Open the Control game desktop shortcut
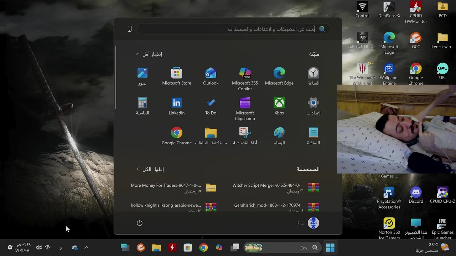This screenshot has width=456, height=256. click(363, 10)
